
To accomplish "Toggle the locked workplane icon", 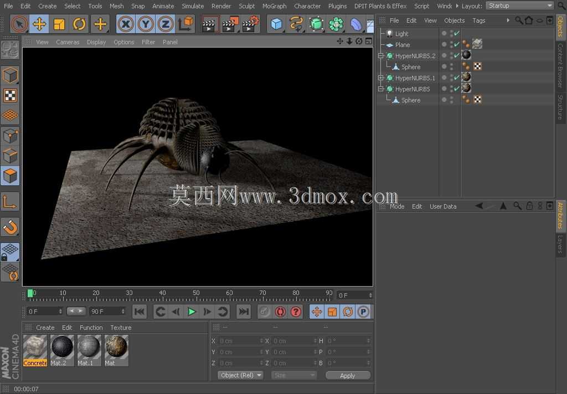I will point(10,252).
